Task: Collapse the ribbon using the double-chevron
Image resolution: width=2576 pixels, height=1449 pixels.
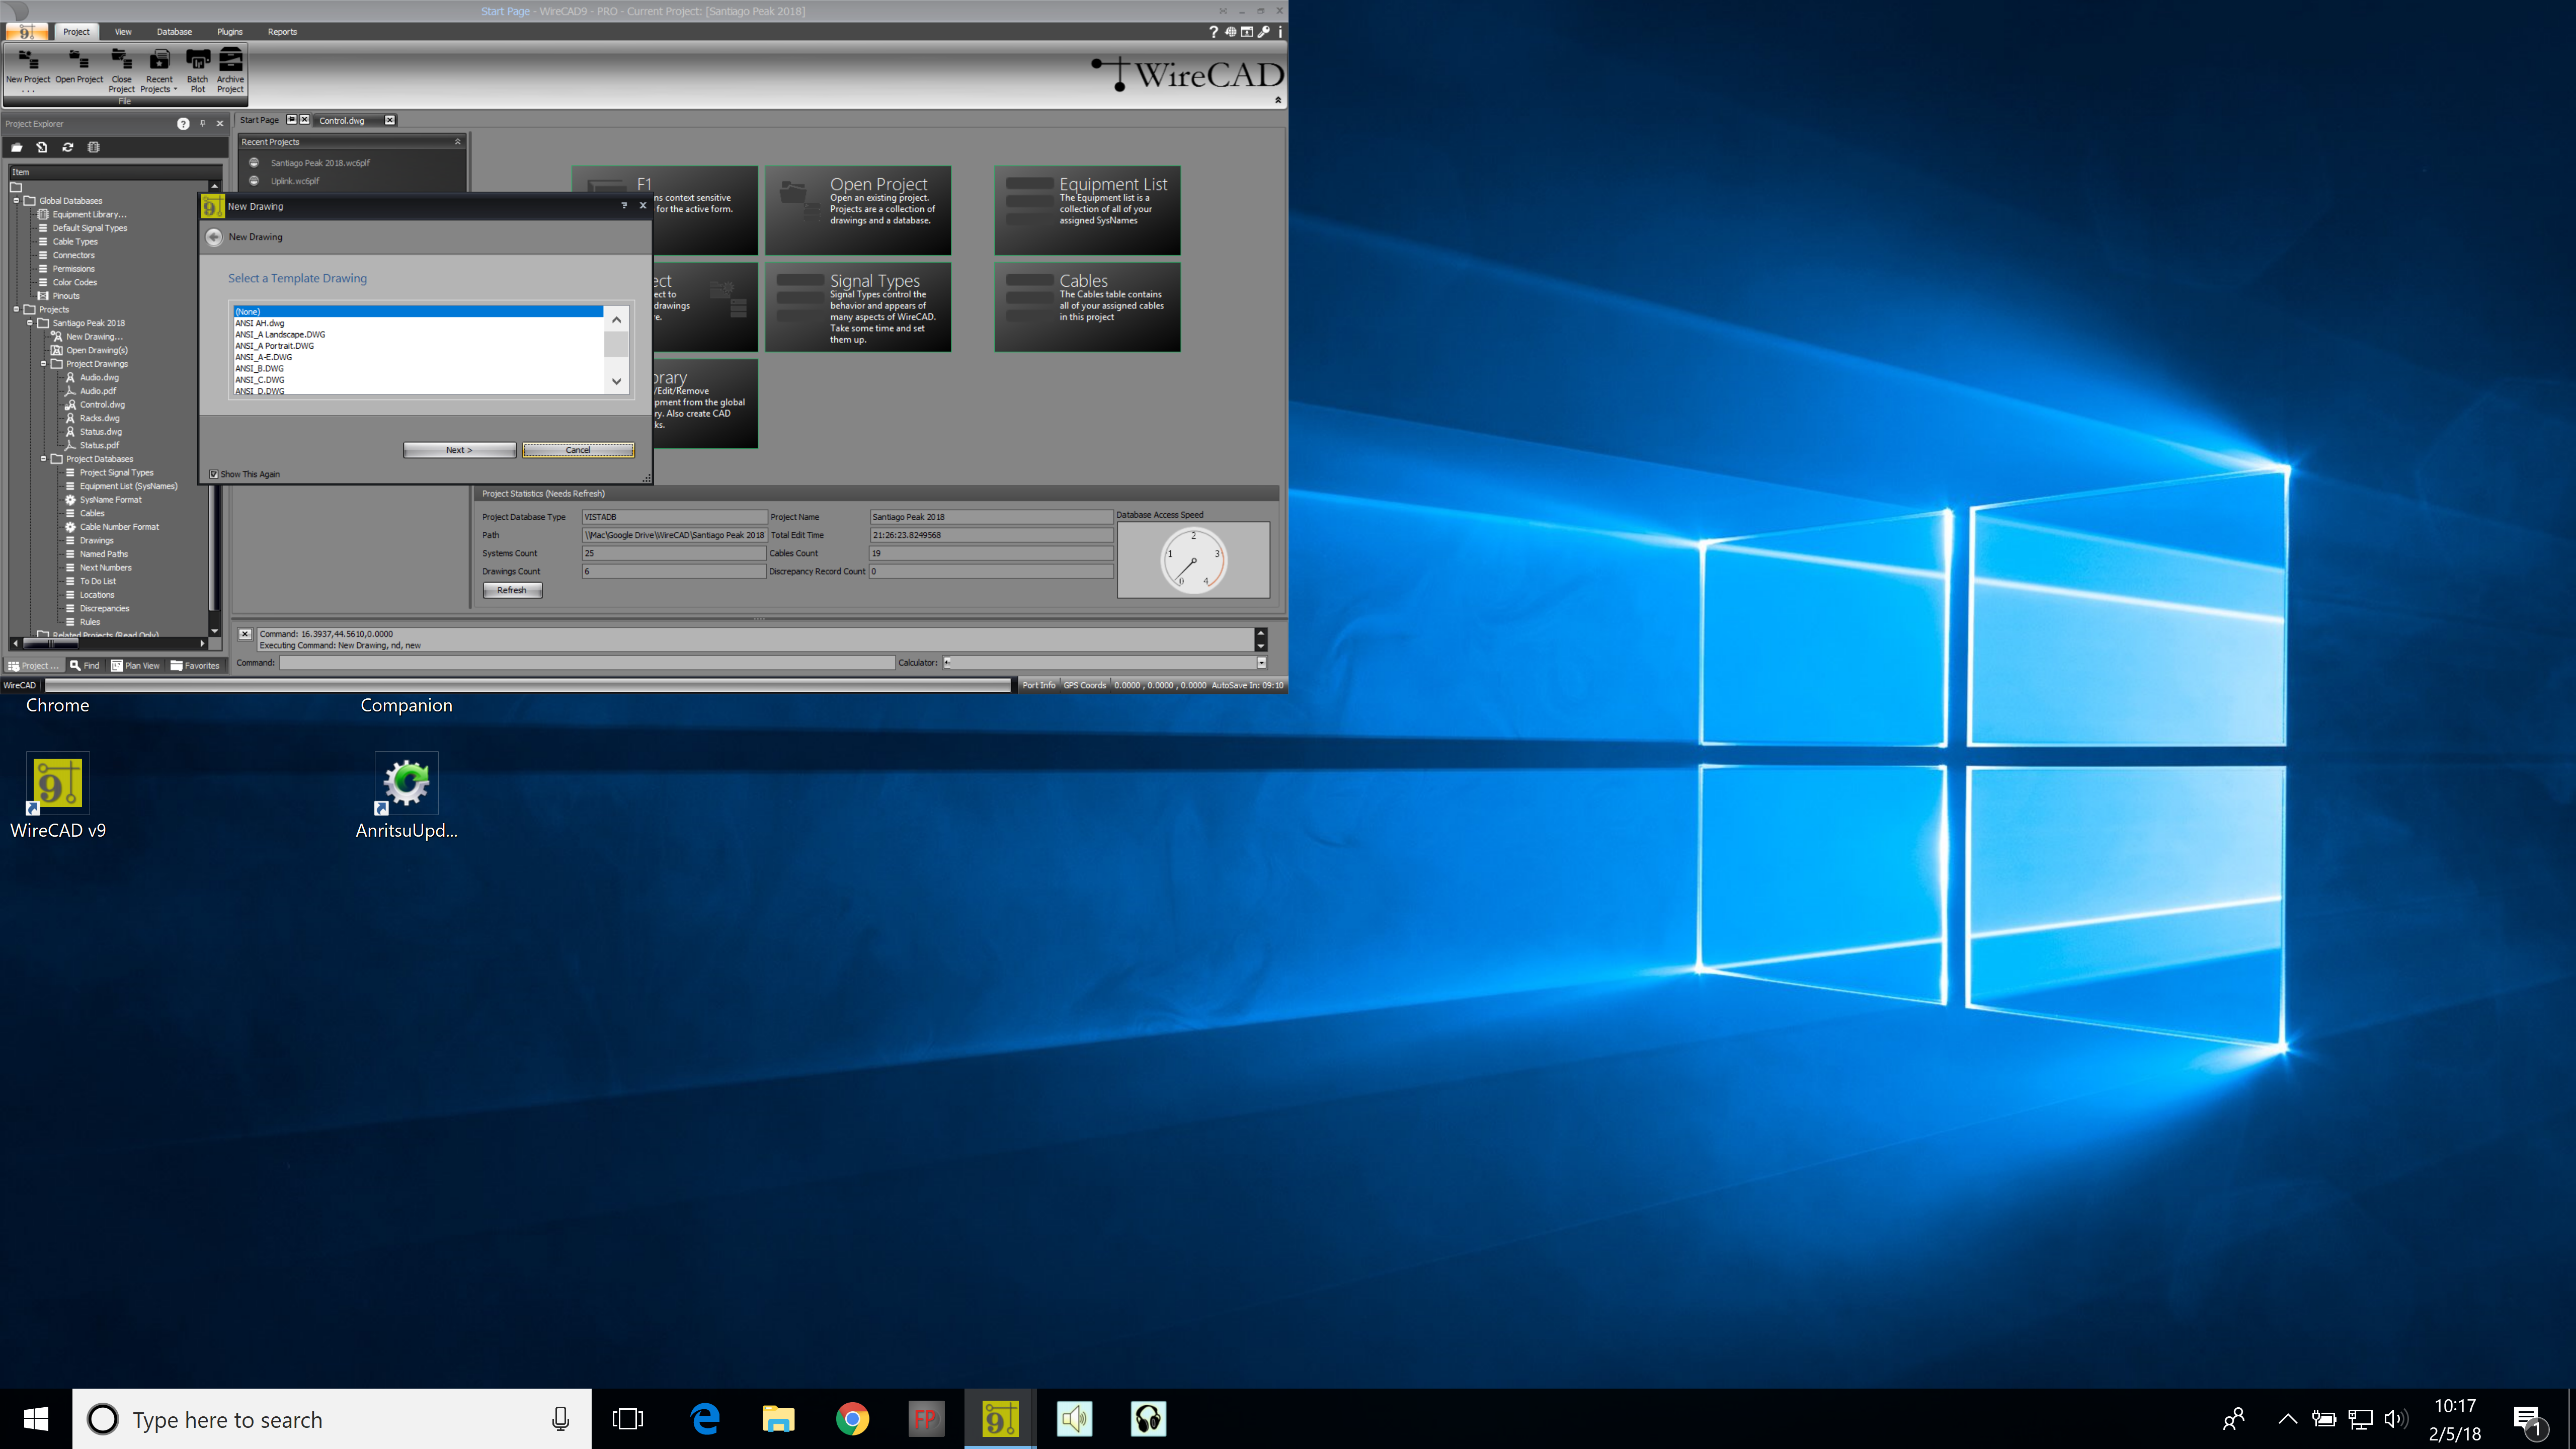Action: pyautogui.click(x=1278, y=100)
